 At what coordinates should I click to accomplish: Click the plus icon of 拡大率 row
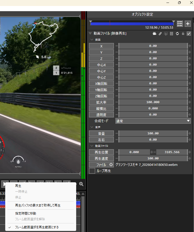click(190, 102)
